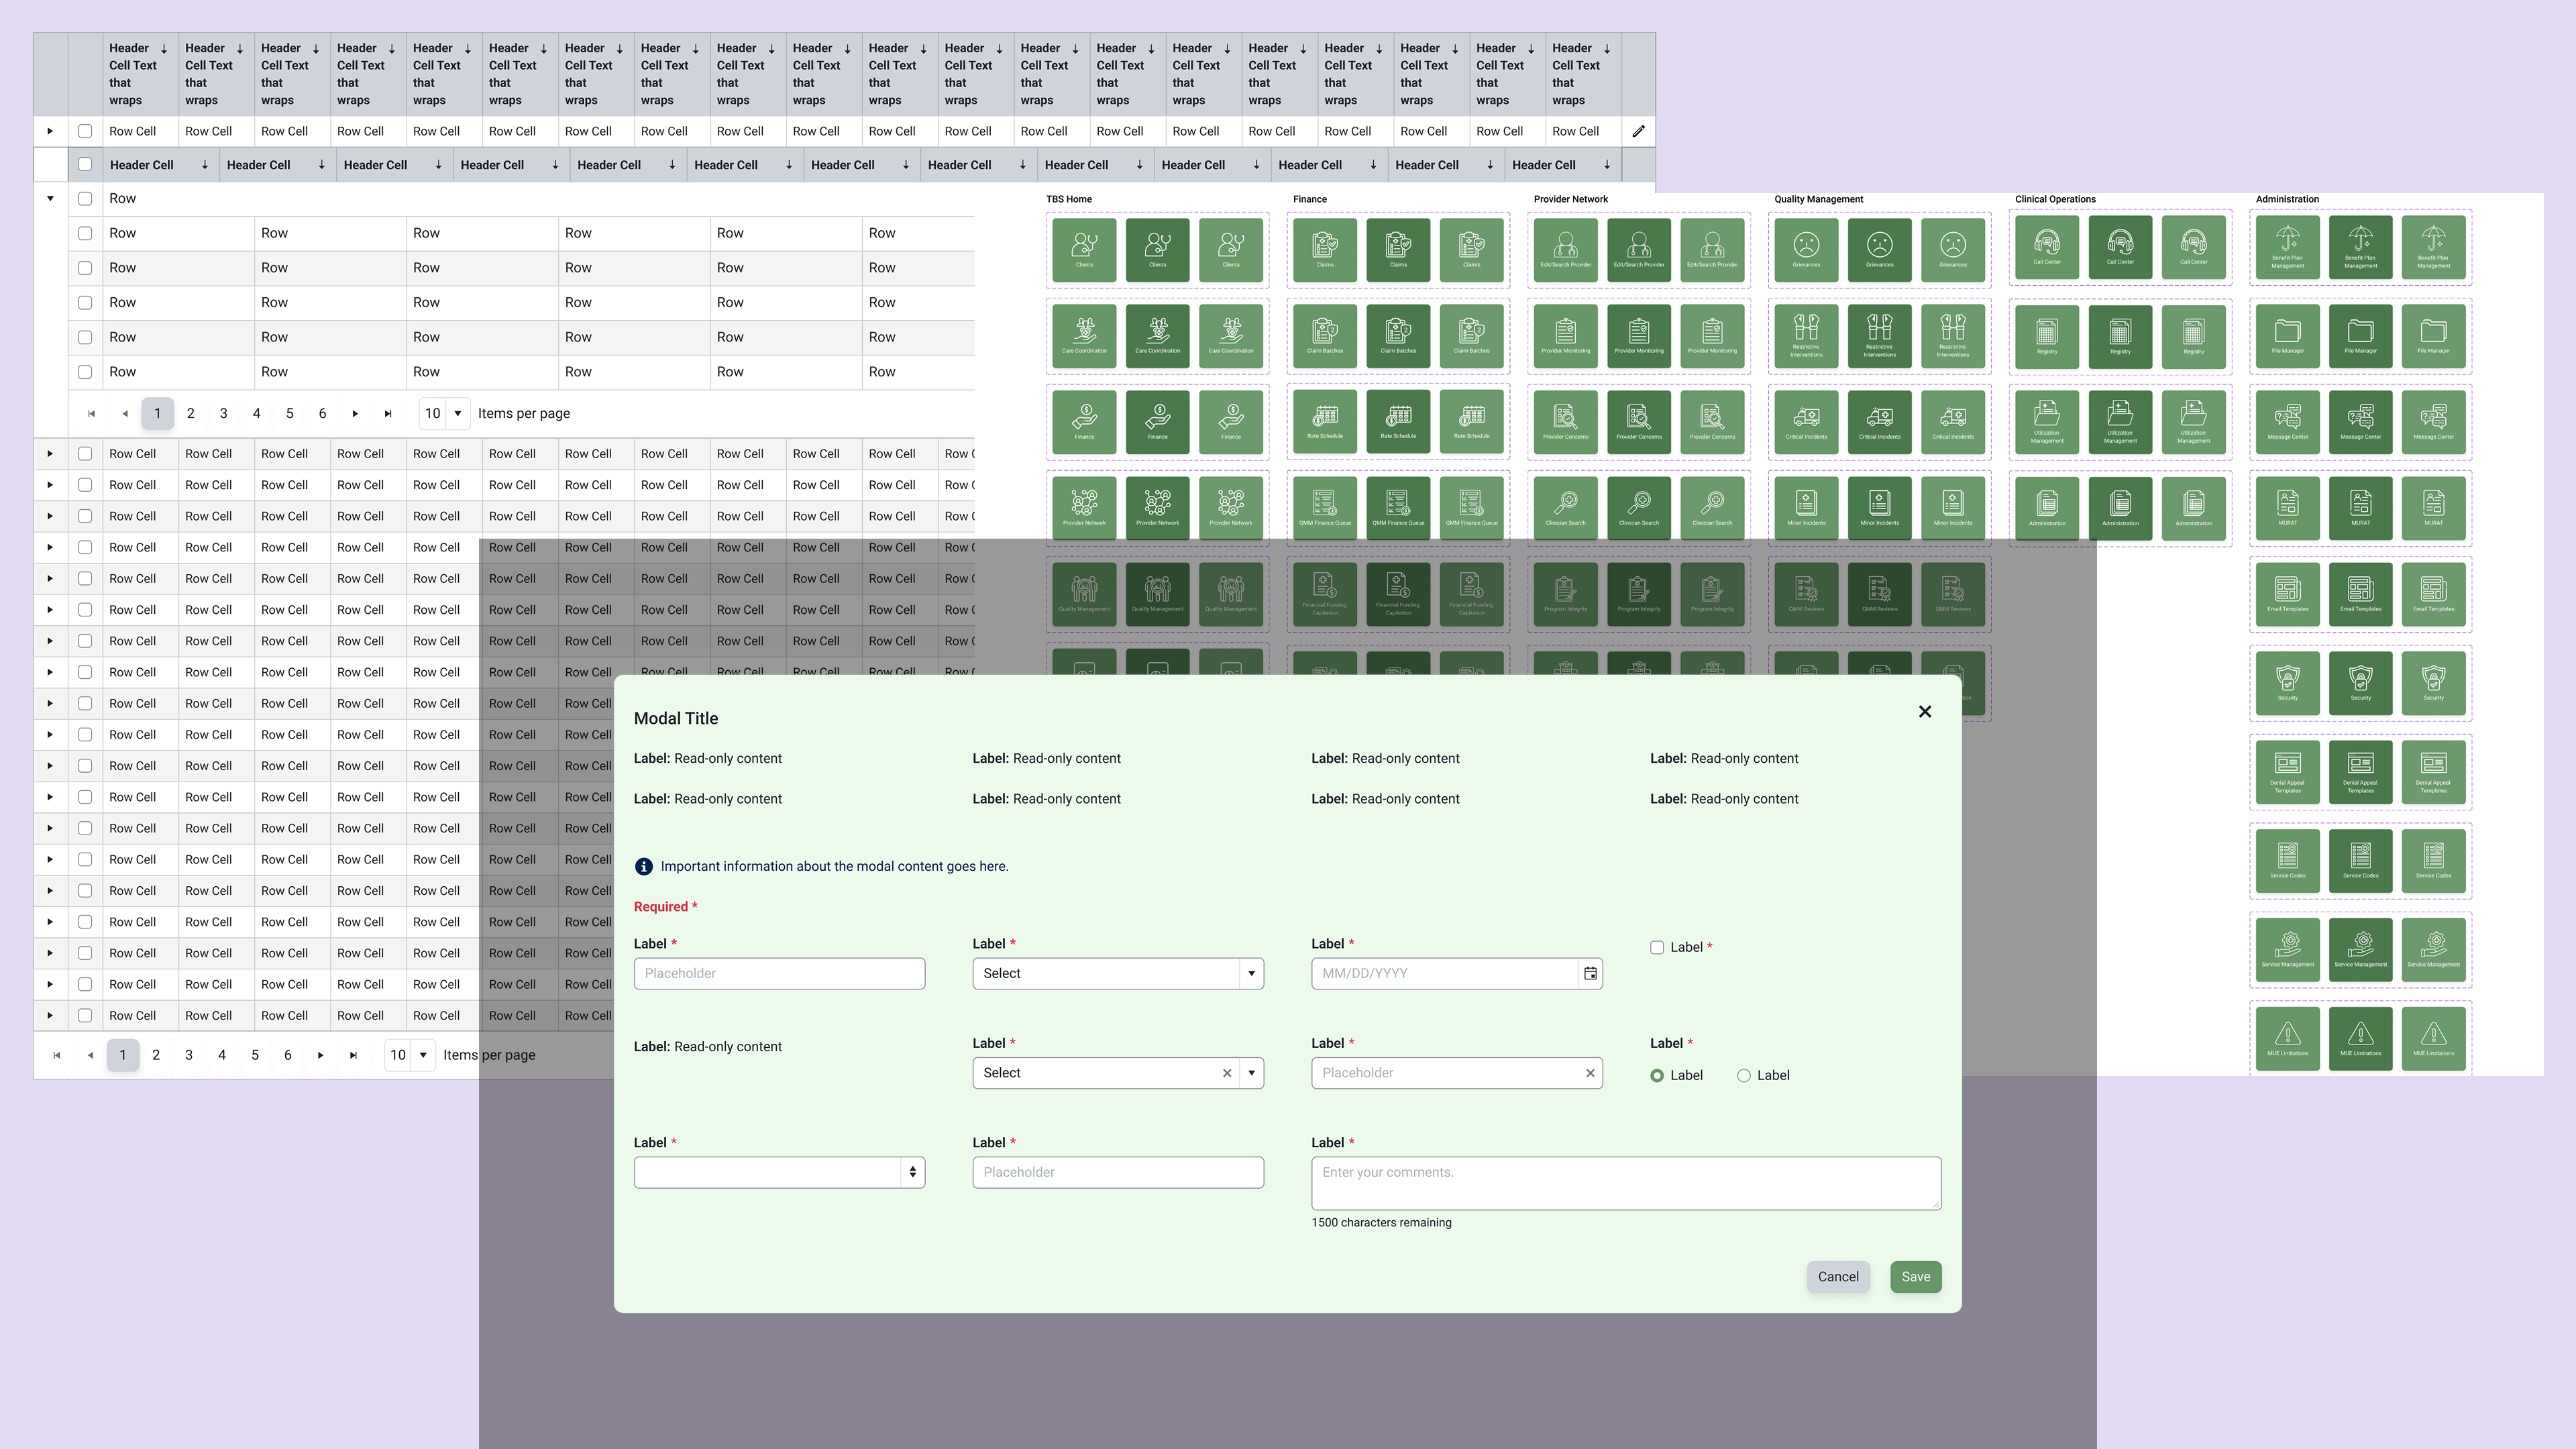Open the dark Rate Schedule tile
The height and width of the screenshot is (1449, 2576).
(1398, 422)
